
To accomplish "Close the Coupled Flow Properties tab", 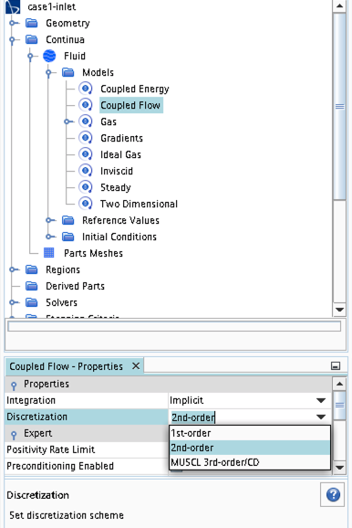I will [136, 365].
